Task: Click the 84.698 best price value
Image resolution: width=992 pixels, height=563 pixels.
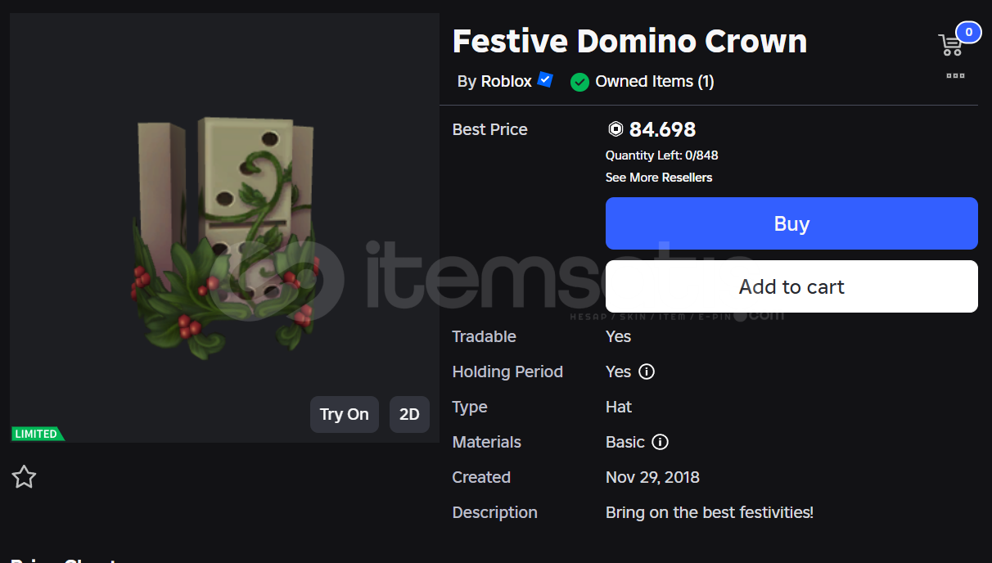Action: (662, 129)
